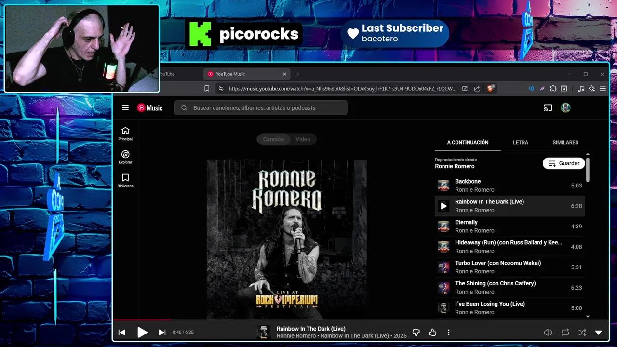The height and width of the screenshot is (347, 617).
Task: Skip to next track
Action: (x=162, y=332)
